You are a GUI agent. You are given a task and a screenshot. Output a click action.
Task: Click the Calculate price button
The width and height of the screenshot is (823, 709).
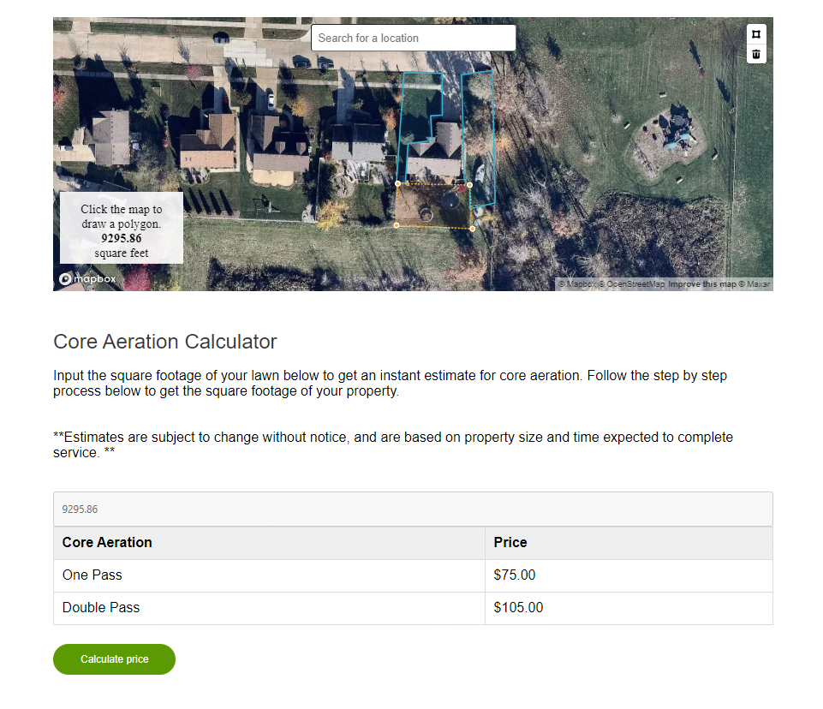tap(115, 659)
